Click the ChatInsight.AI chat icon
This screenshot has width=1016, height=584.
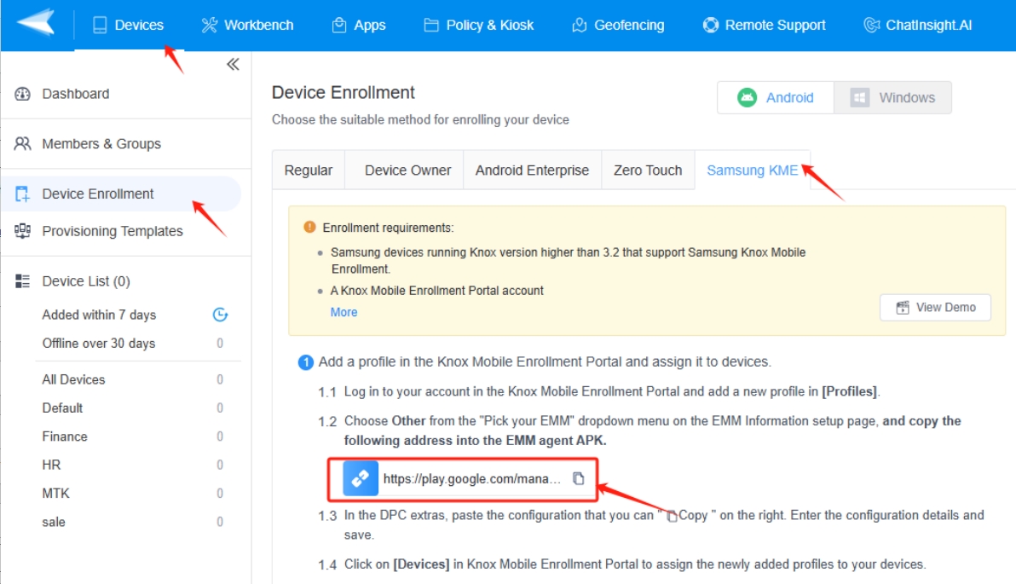coord(872,26)
